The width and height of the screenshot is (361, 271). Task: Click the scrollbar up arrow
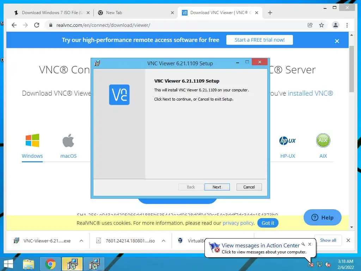(x=351, y=35)
